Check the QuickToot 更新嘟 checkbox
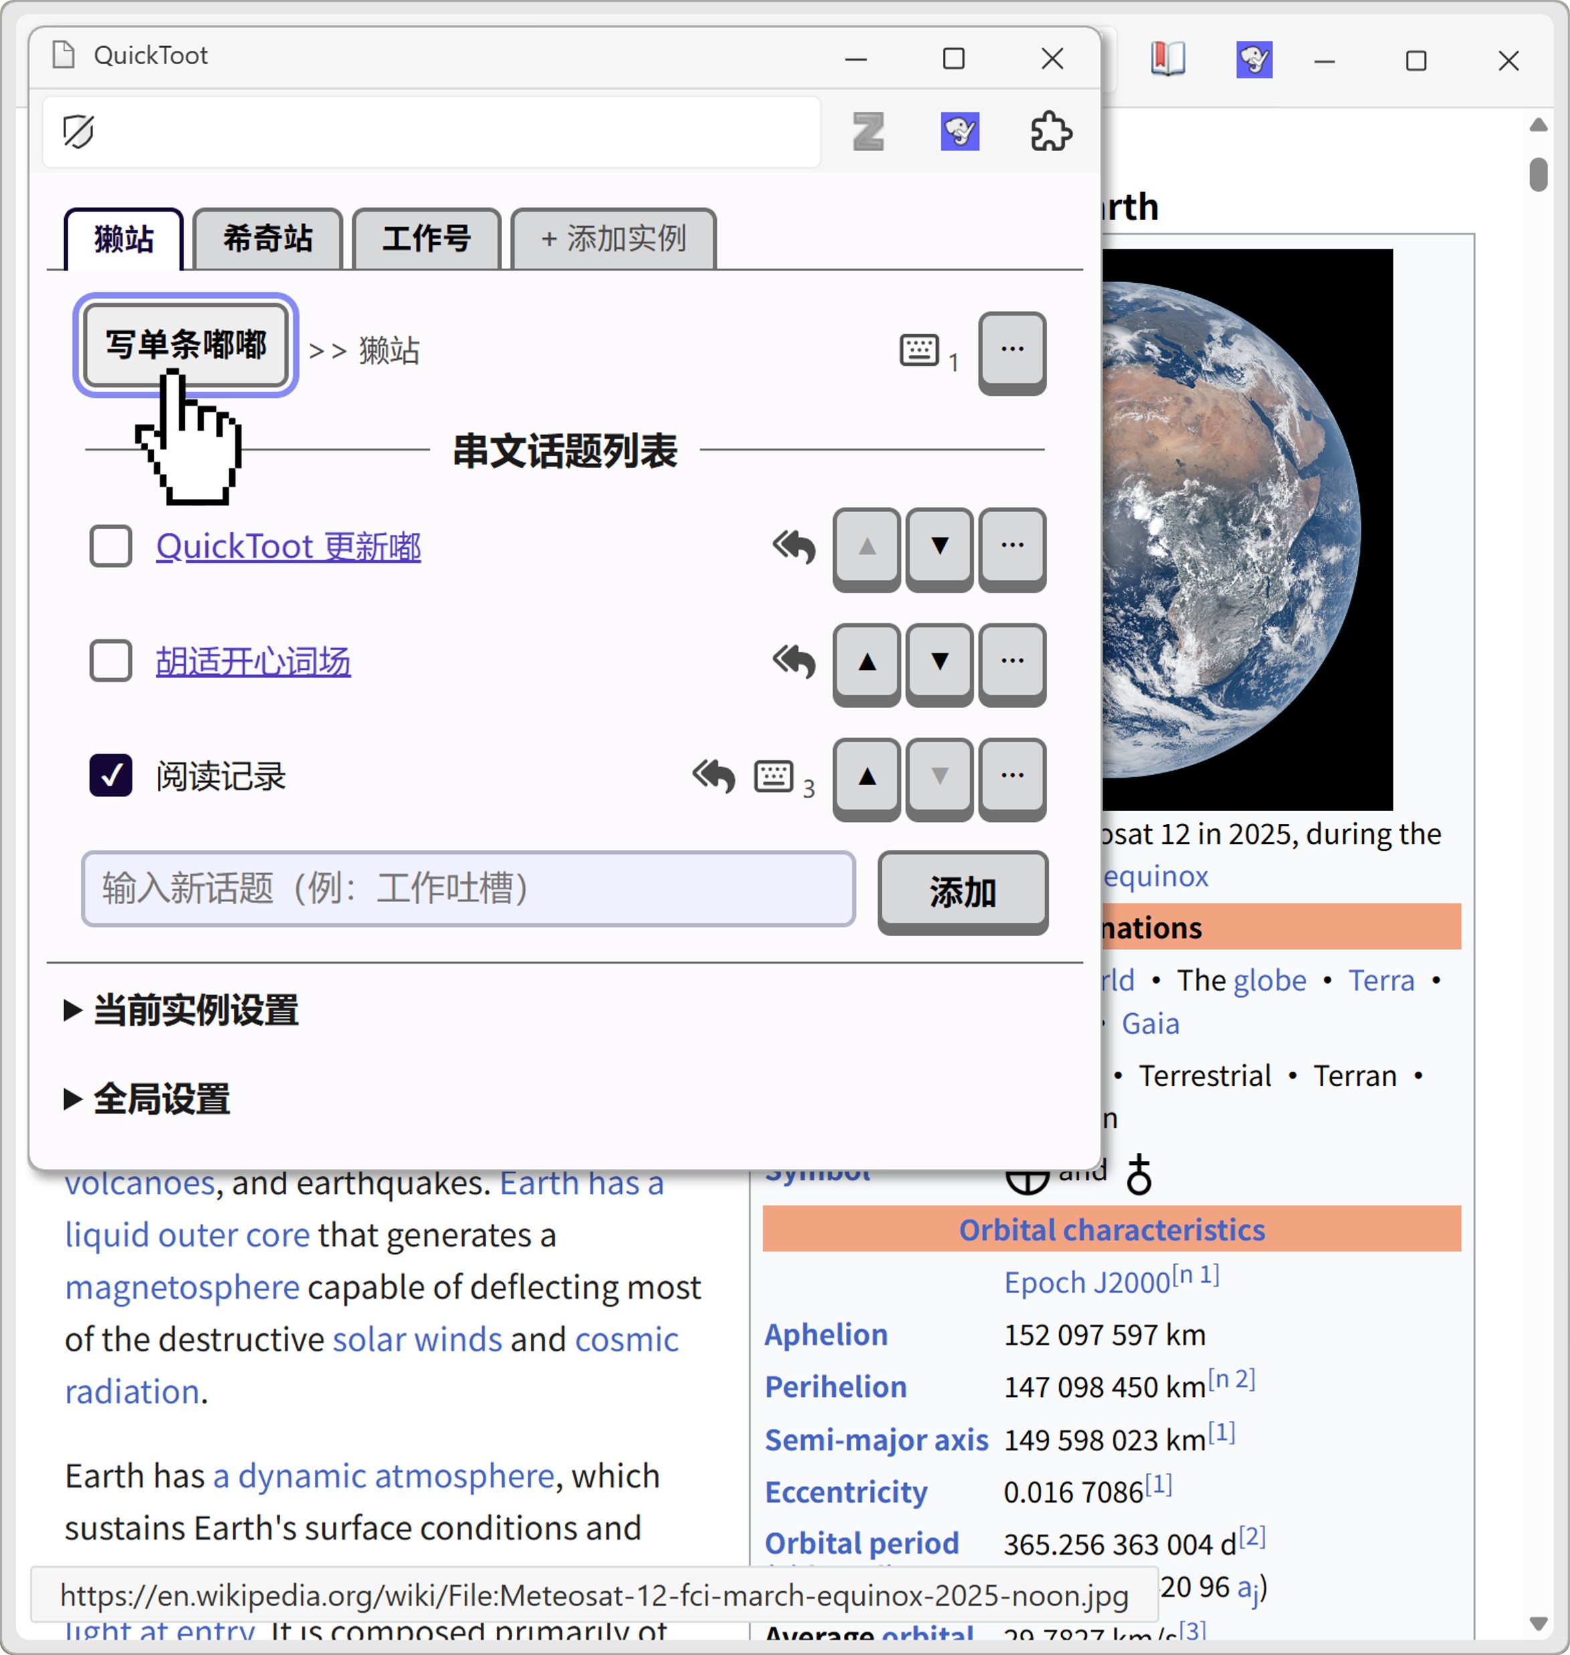The width and height of the screenshot is (1570, 1655). click(110, 546)
